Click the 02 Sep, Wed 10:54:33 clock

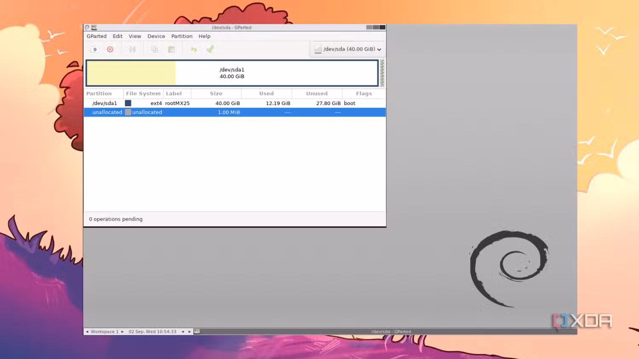click(153, 332)
